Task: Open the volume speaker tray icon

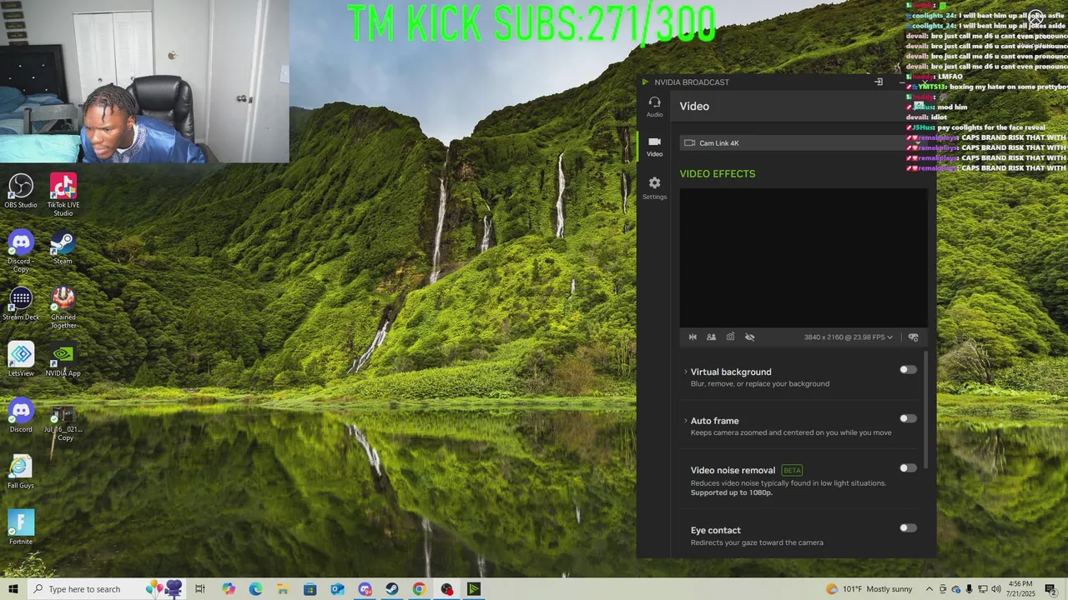Action: click(996, 589)
